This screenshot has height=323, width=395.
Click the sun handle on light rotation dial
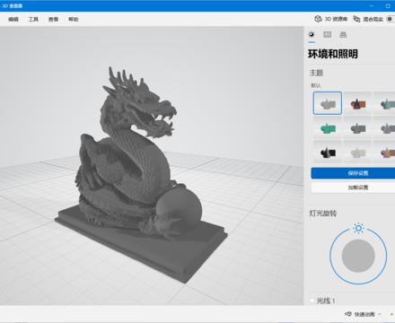tap(358, 229)
